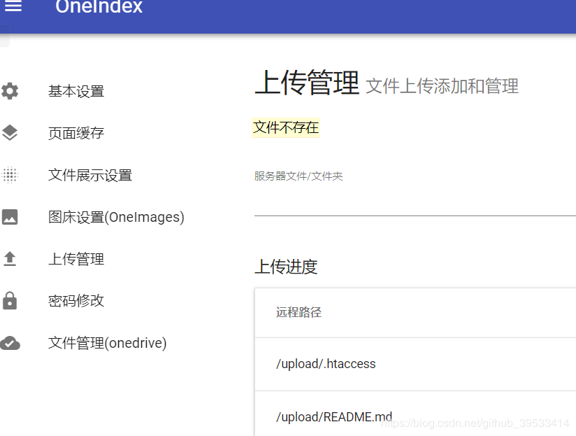This screenshot has height=436, width=576.
Task: Click the OneIndex title in header
Action: (99, 6)
